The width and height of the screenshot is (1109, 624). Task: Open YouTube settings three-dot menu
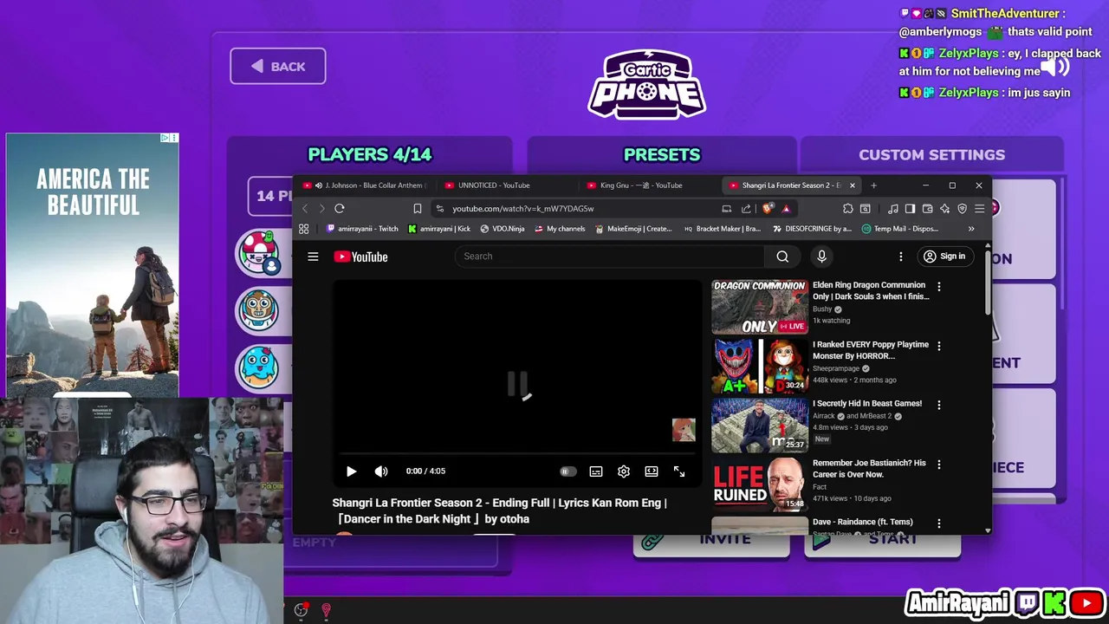click(900, 257)
